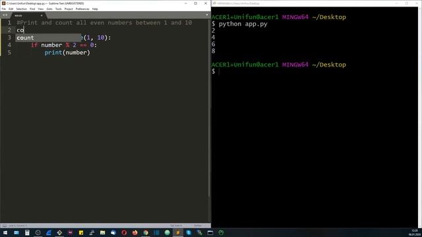This screenshot has width=422, height=237.
Task: Open the Project menu
Action: (69, 9)
